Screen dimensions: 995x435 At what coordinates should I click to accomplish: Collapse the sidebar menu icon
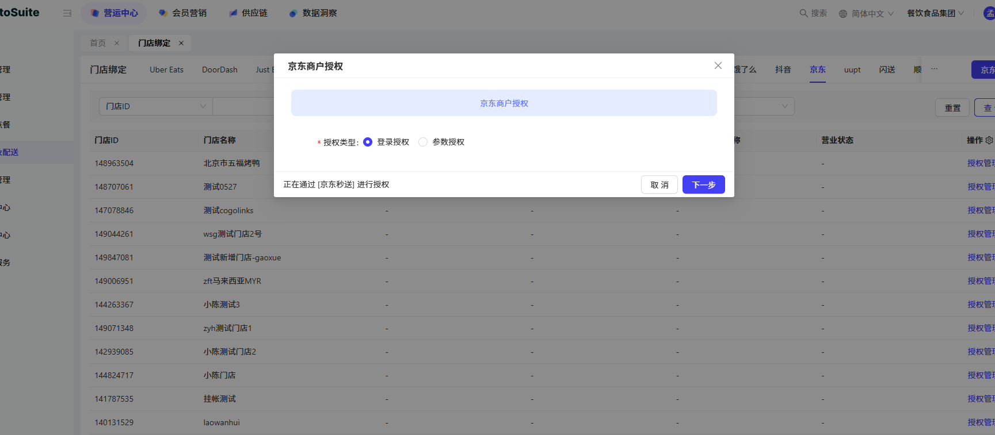click(x=67, y=13)
